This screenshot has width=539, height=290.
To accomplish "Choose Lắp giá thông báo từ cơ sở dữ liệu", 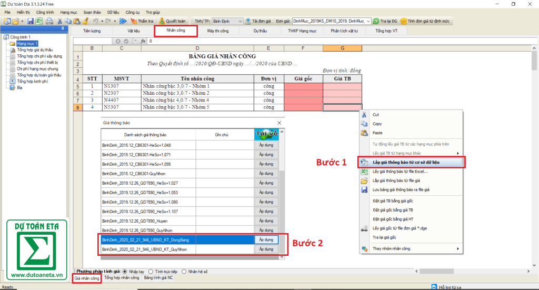I will (411, 162).
